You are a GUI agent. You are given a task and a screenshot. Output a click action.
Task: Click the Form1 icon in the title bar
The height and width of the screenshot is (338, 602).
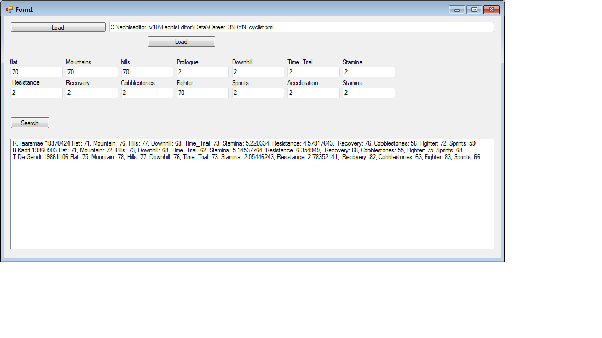click(x=9, y=9)
